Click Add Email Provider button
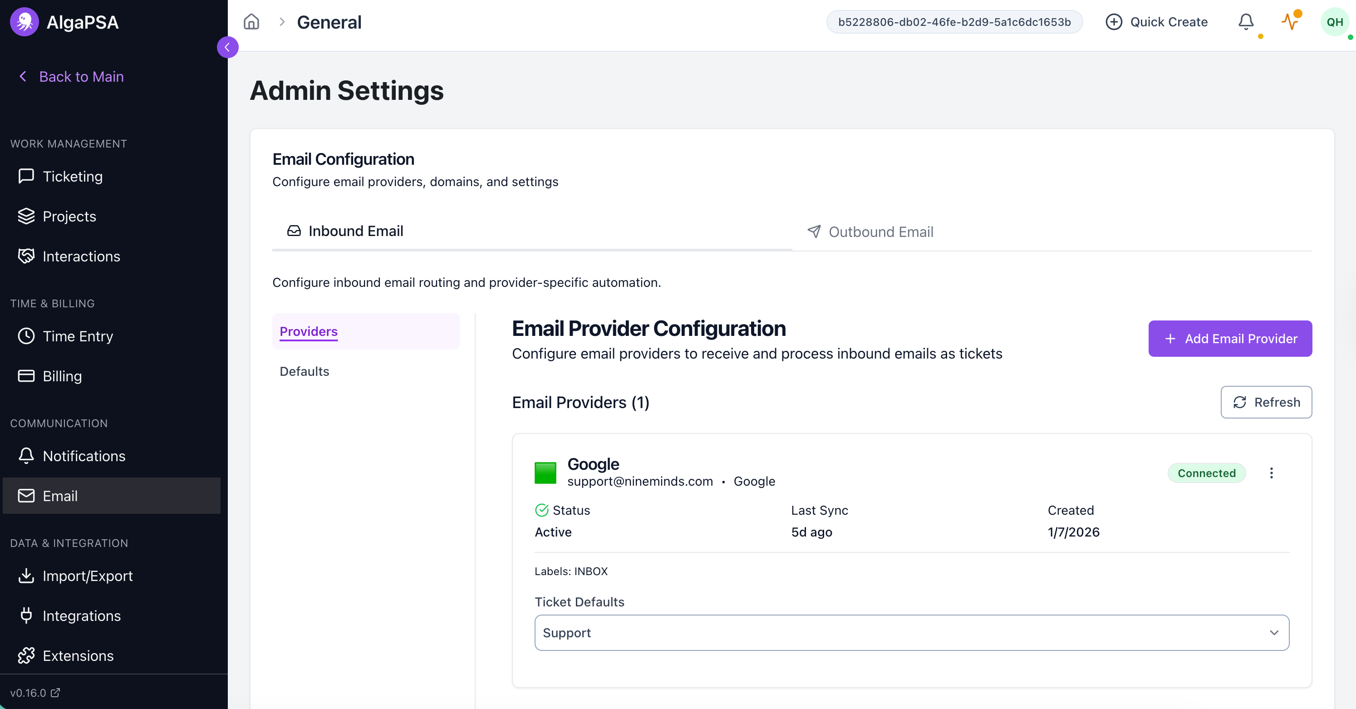This screenshot has width=1356, height=709. [1230, 339]
